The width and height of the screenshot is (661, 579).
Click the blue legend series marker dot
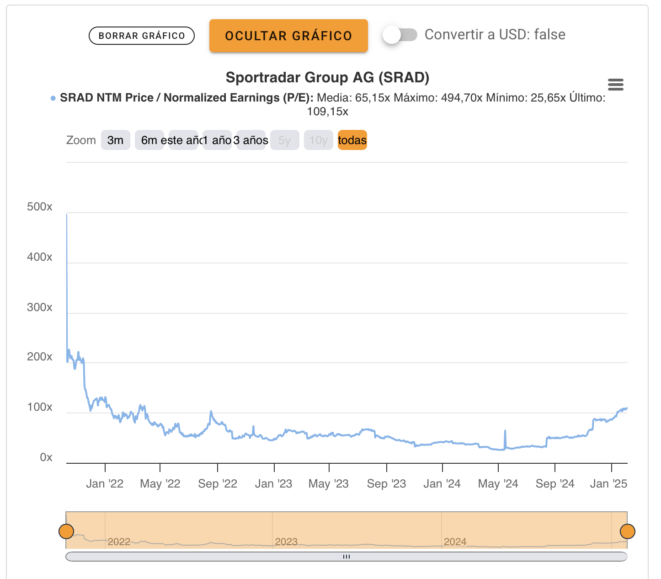53,98
